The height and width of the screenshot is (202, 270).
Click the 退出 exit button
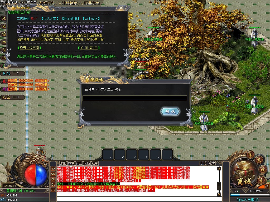(212, 163)
